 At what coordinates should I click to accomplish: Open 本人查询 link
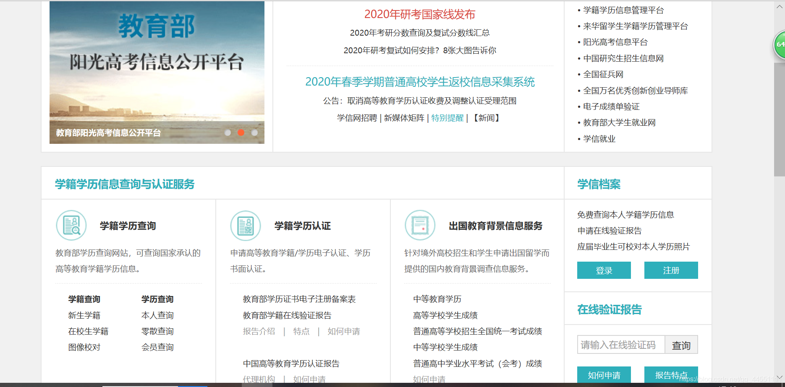click(157, 315)
